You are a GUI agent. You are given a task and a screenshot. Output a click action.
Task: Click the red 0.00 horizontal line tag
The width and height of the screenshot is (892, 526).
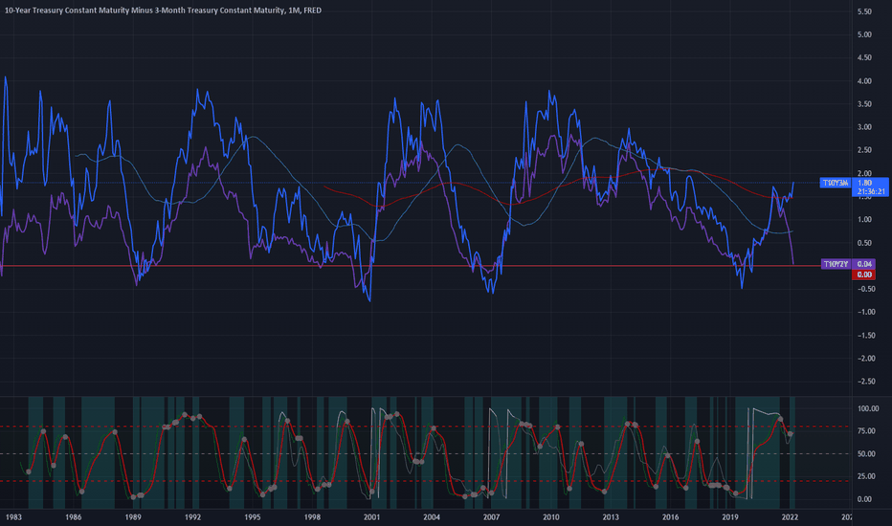(x=864, y=274)
